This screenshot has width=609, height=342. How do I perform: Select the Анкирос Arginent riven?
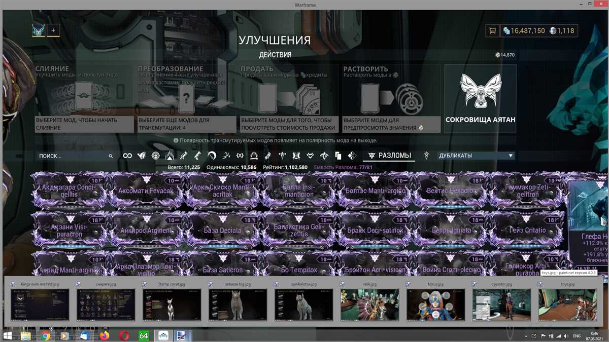pos(146,230)
